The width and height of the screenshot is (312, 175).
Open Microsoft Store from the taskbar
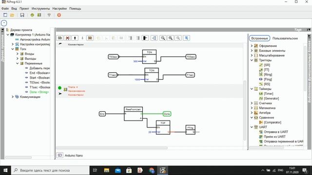point(129,170)
